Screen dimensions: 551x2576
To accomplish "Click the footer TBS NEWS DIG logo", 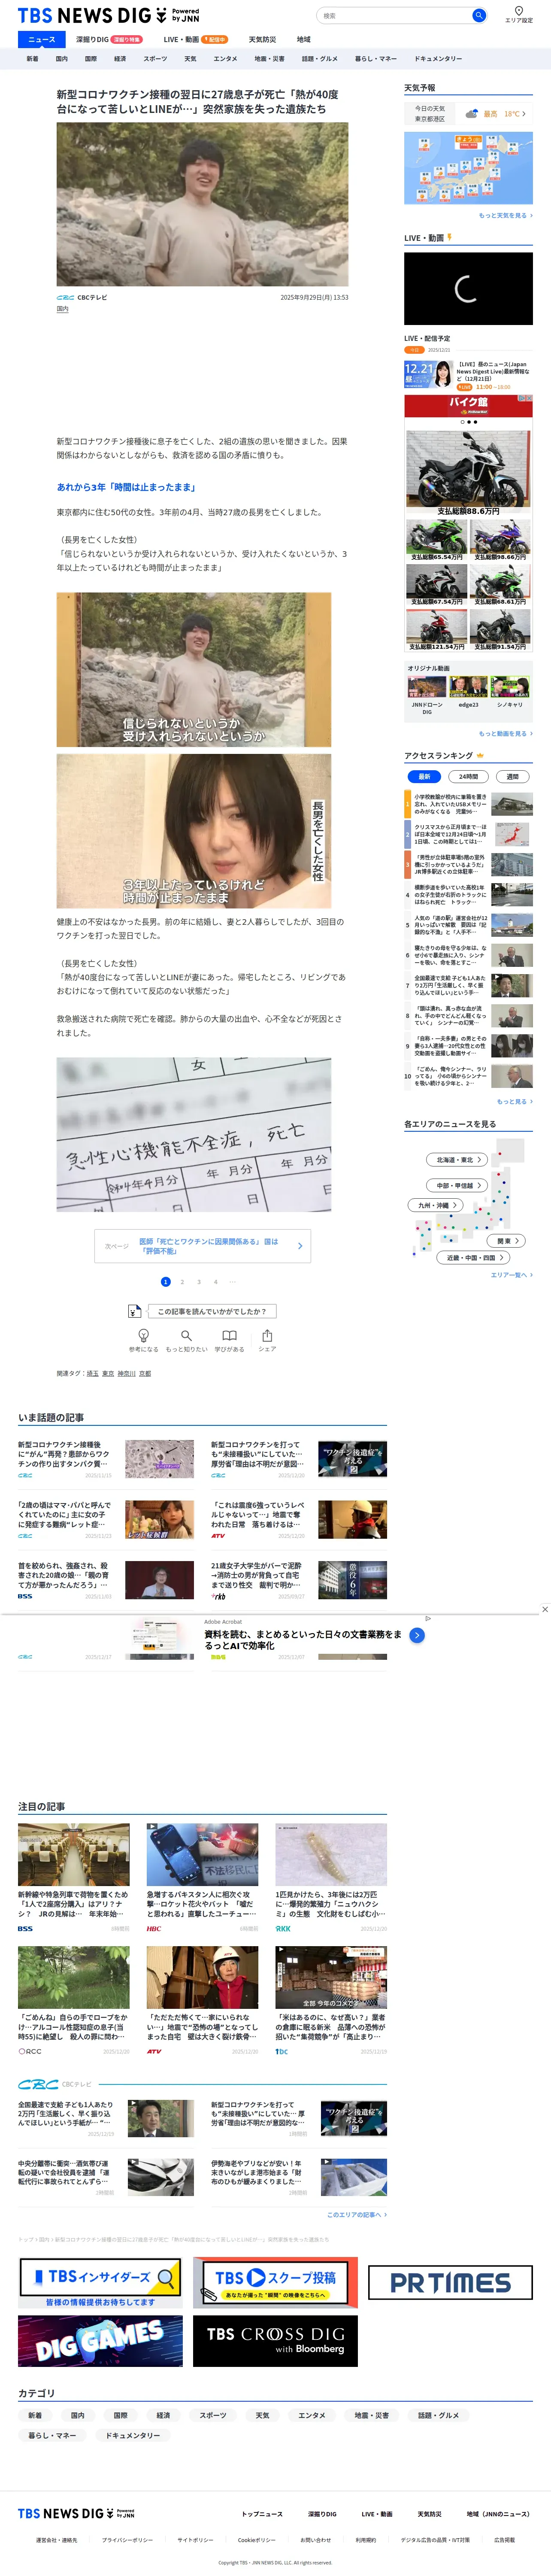I will [76, 2513].
